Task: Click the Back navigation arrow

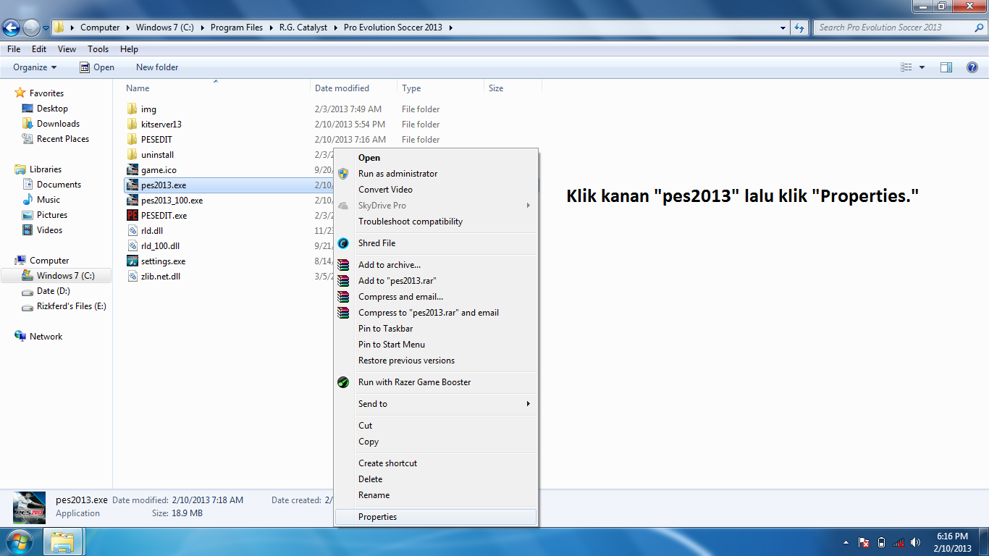Action: (x=12, y=28)
